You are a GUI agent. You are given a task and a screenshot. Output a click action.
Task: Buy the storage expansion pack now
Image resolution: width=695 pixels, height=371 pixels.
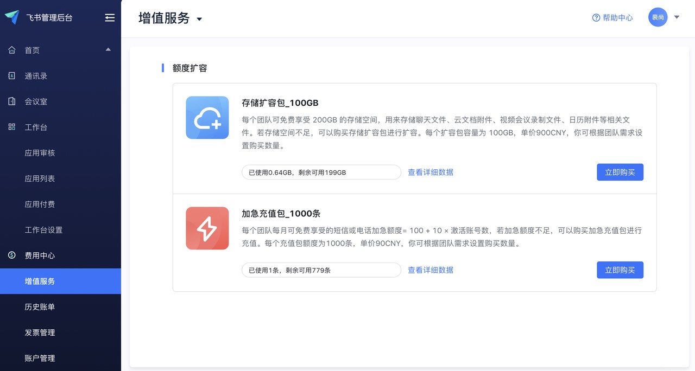[x=620, y=172]
